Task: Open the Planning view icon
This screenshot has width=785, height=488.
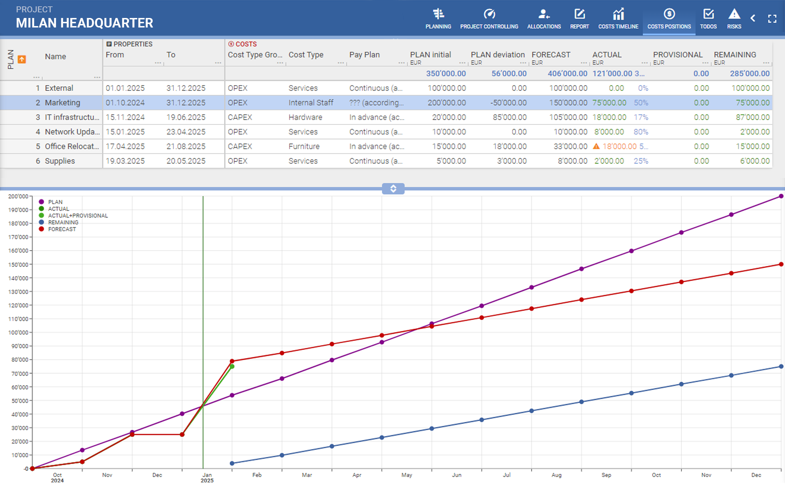Action: 438,14
